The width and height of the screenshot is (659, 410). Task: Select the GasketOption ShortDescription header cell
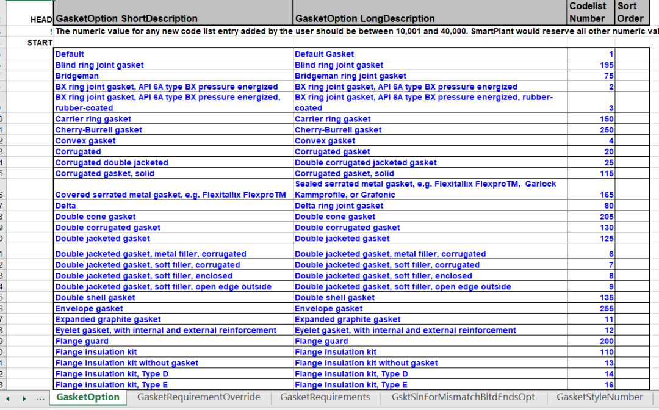[173, 13]
